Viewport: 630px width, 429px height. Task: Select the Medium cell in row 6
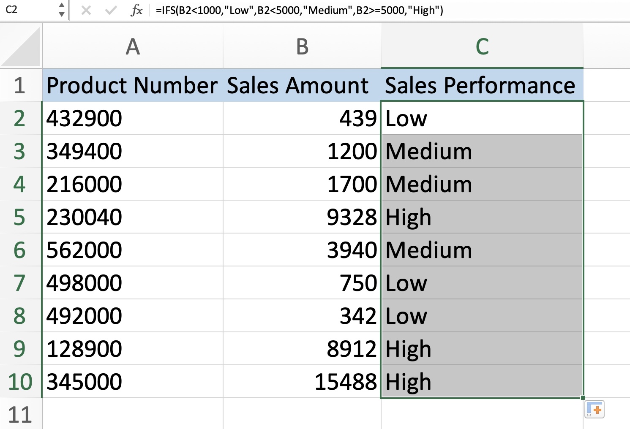coord(482,250)
